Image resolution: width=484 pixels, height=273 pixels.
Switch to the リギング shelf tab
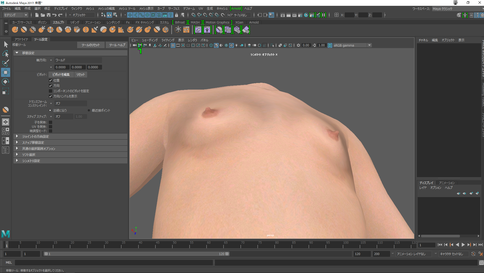(x=75, y=22)
